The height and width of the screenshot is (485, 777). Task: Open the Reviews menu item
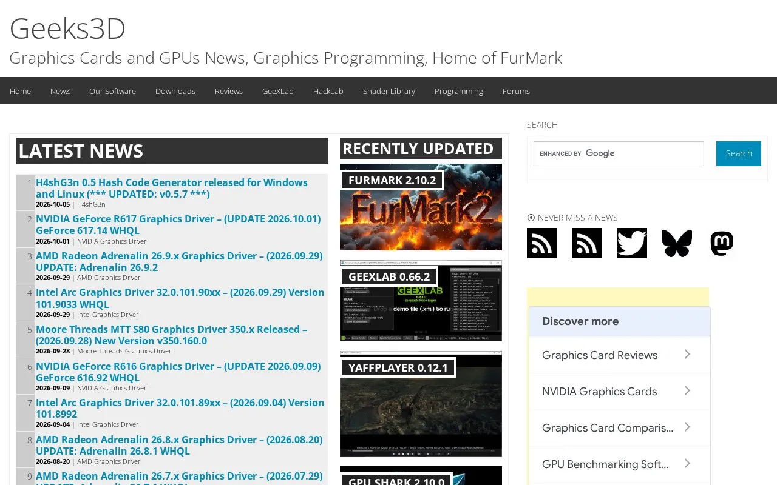click(x=229, y=91)
